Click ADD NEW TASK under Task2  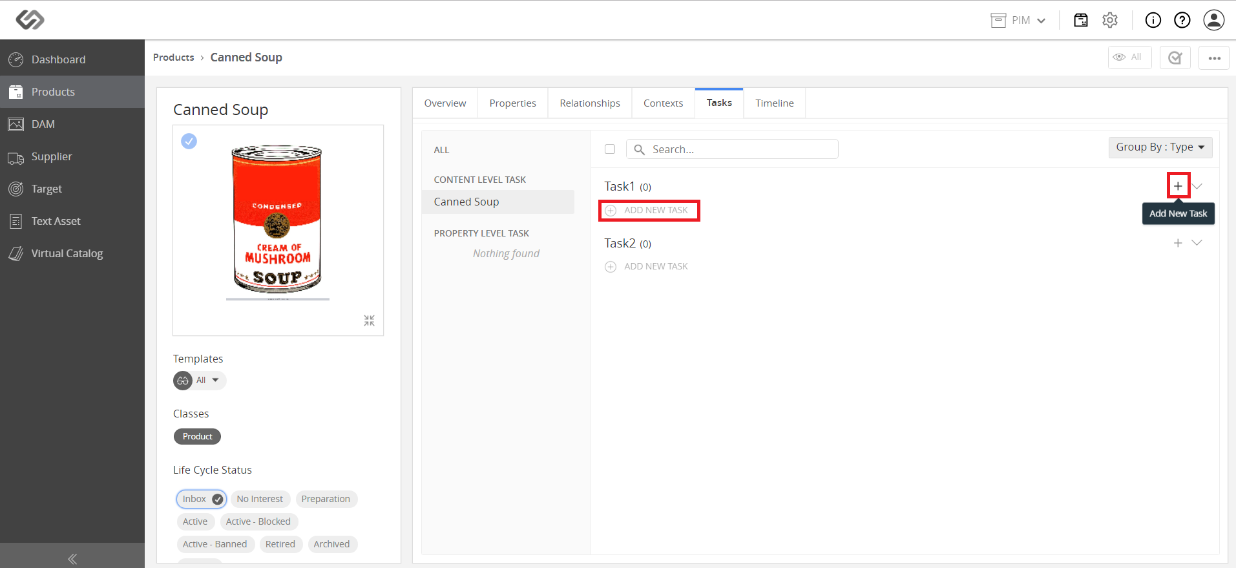coord(647,267)
